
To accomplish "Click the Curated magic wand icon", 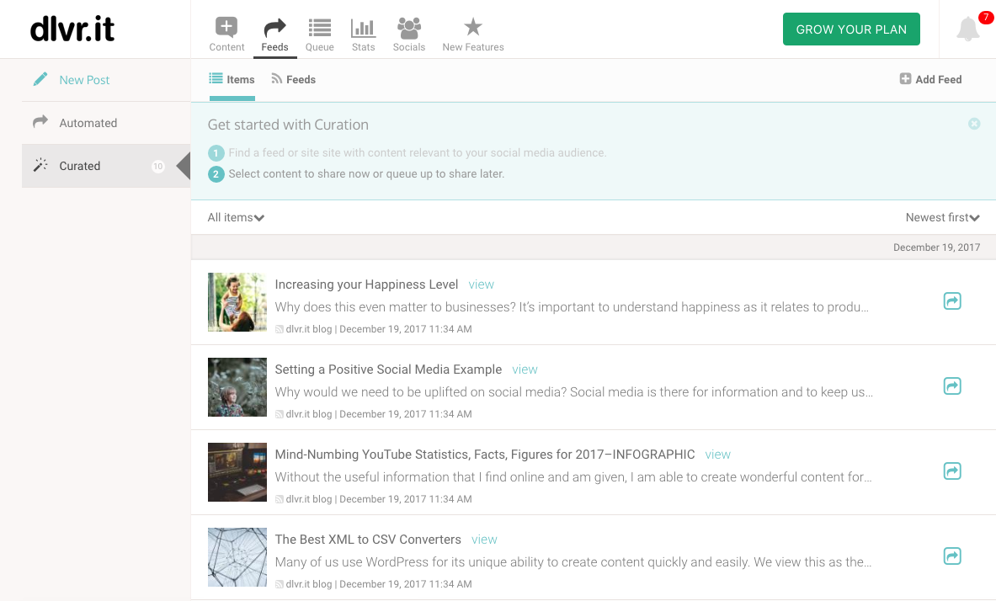I will [40, 165].
